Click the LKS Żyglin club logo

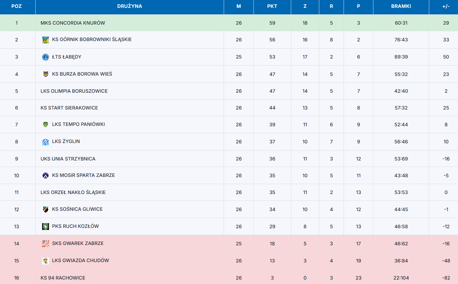tap(46, 142)
